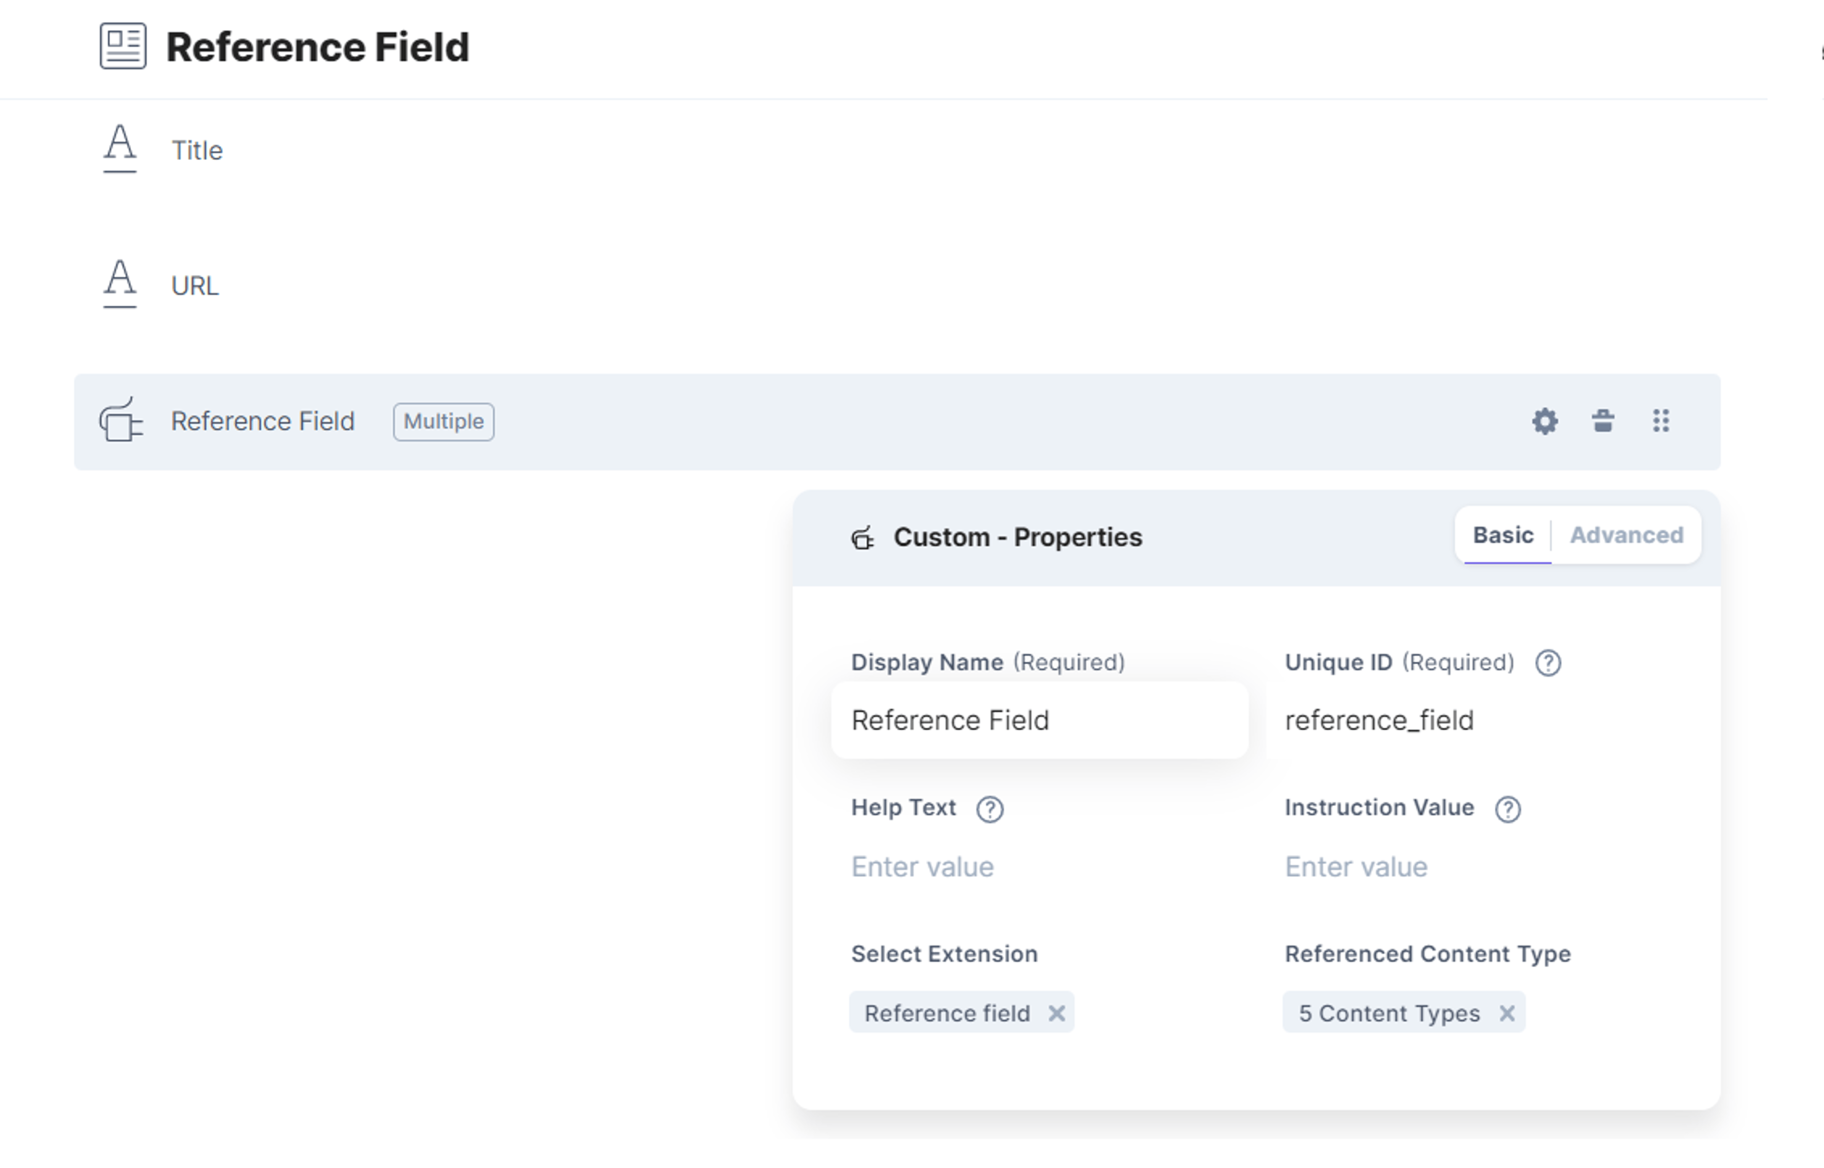The width and height of the screenshot is (1824, 1168).
Task: Click the Multiple badge on Reference Field
Action: (x=444, y=422)
